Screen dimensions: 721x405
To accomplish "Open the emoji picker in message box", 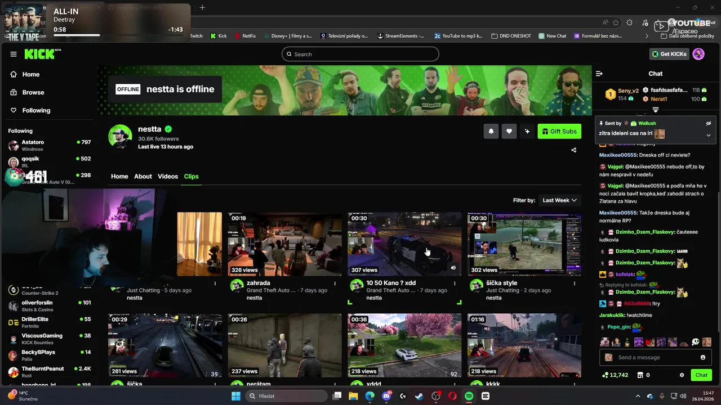I will coord(702,357).
